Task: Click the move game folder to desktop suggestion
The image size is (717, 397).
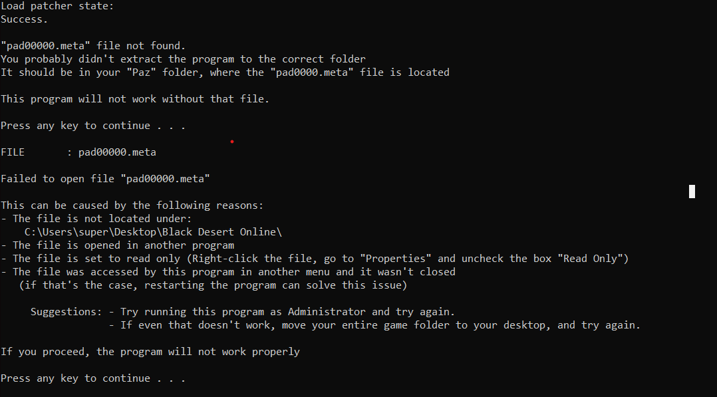Action: pyautogui.click(x=379, y=325)
